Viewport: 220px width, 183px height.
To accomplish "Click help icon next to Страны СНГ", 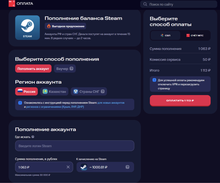I will pos(102,92).
